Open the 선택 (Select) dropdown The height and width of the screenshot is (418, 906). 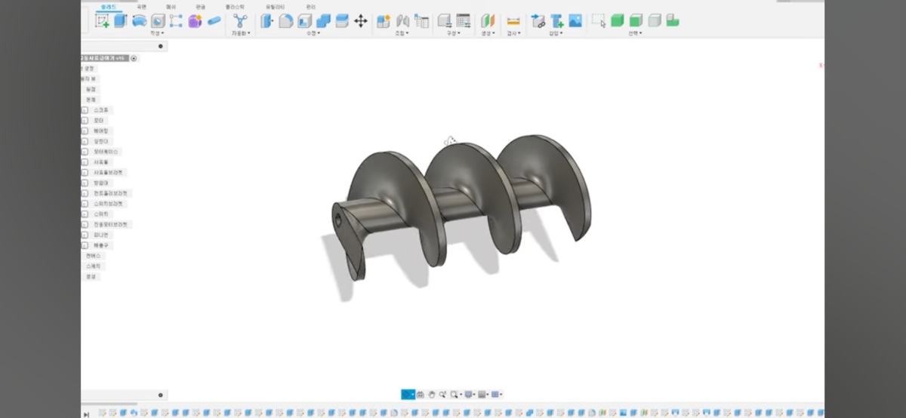(x=634, y=33)
